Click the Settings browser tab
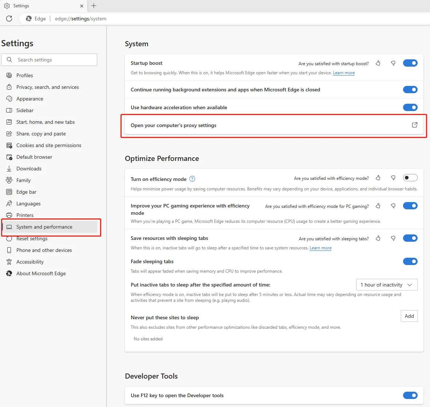This screenshot has width=430, height=407. pyautogui.click(x=44, y=6)
